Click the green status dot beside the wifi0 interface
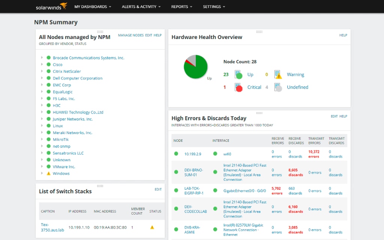The height and width of the screenshot is (240, 384). tap(216, 154)
